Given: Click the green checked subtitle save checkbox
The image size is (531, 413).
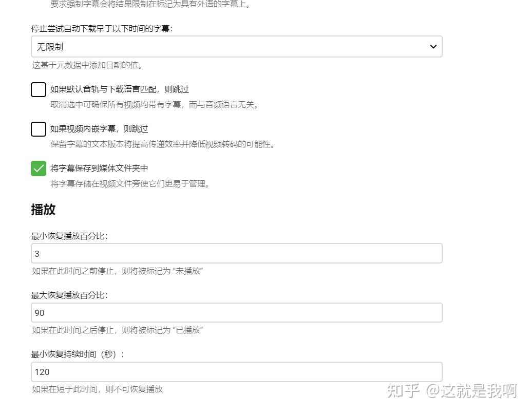Looking at the screenshot, I should tap(38, 168).
